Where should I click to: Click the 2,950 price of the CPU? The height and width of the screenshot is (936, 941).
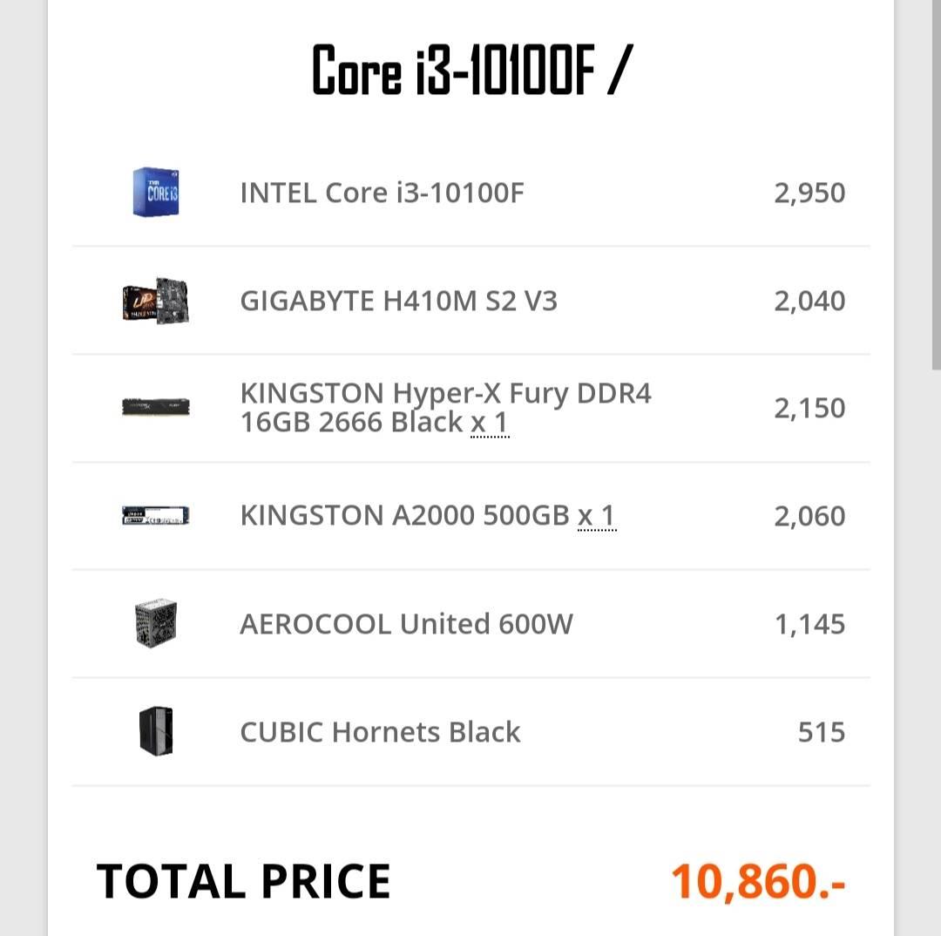809,193
